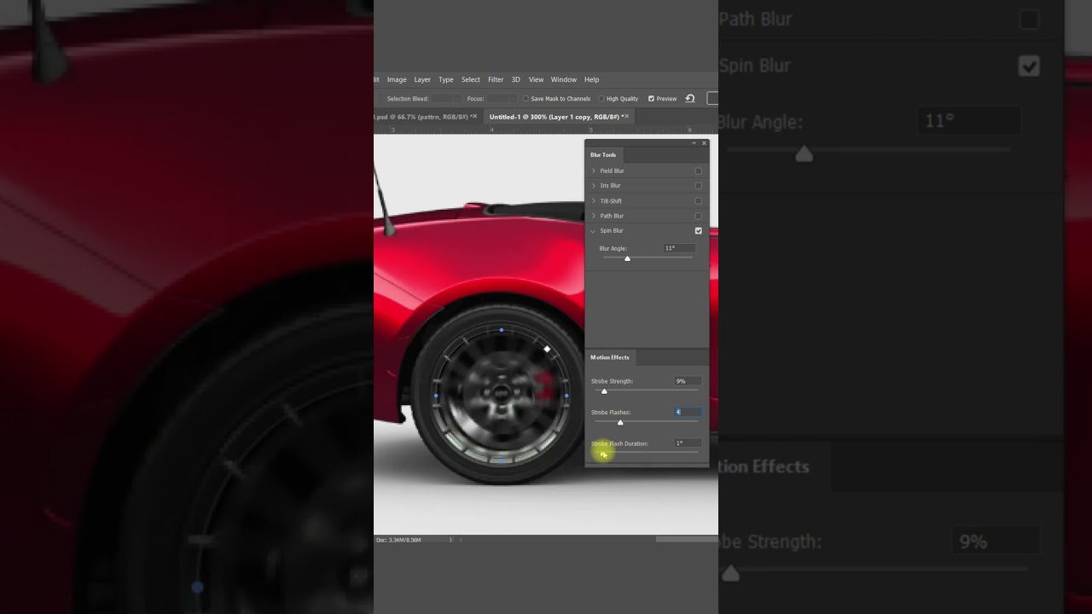Select the Motion Effects panel tab
1092x614 pixels.
[x=609, y=357]
